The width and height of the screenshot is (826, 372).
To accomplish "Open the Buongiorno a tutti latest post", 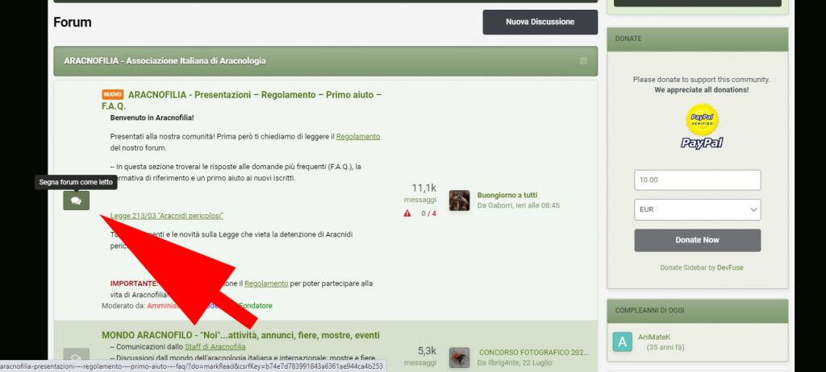I will [x=507, y=195].
